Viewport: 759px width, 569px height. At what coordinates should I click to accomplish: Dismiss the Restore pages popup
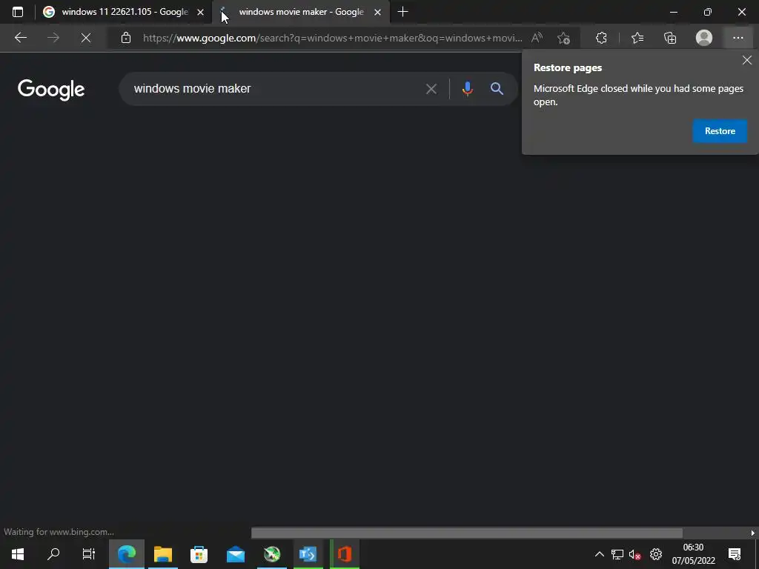[x=747, y=60]
